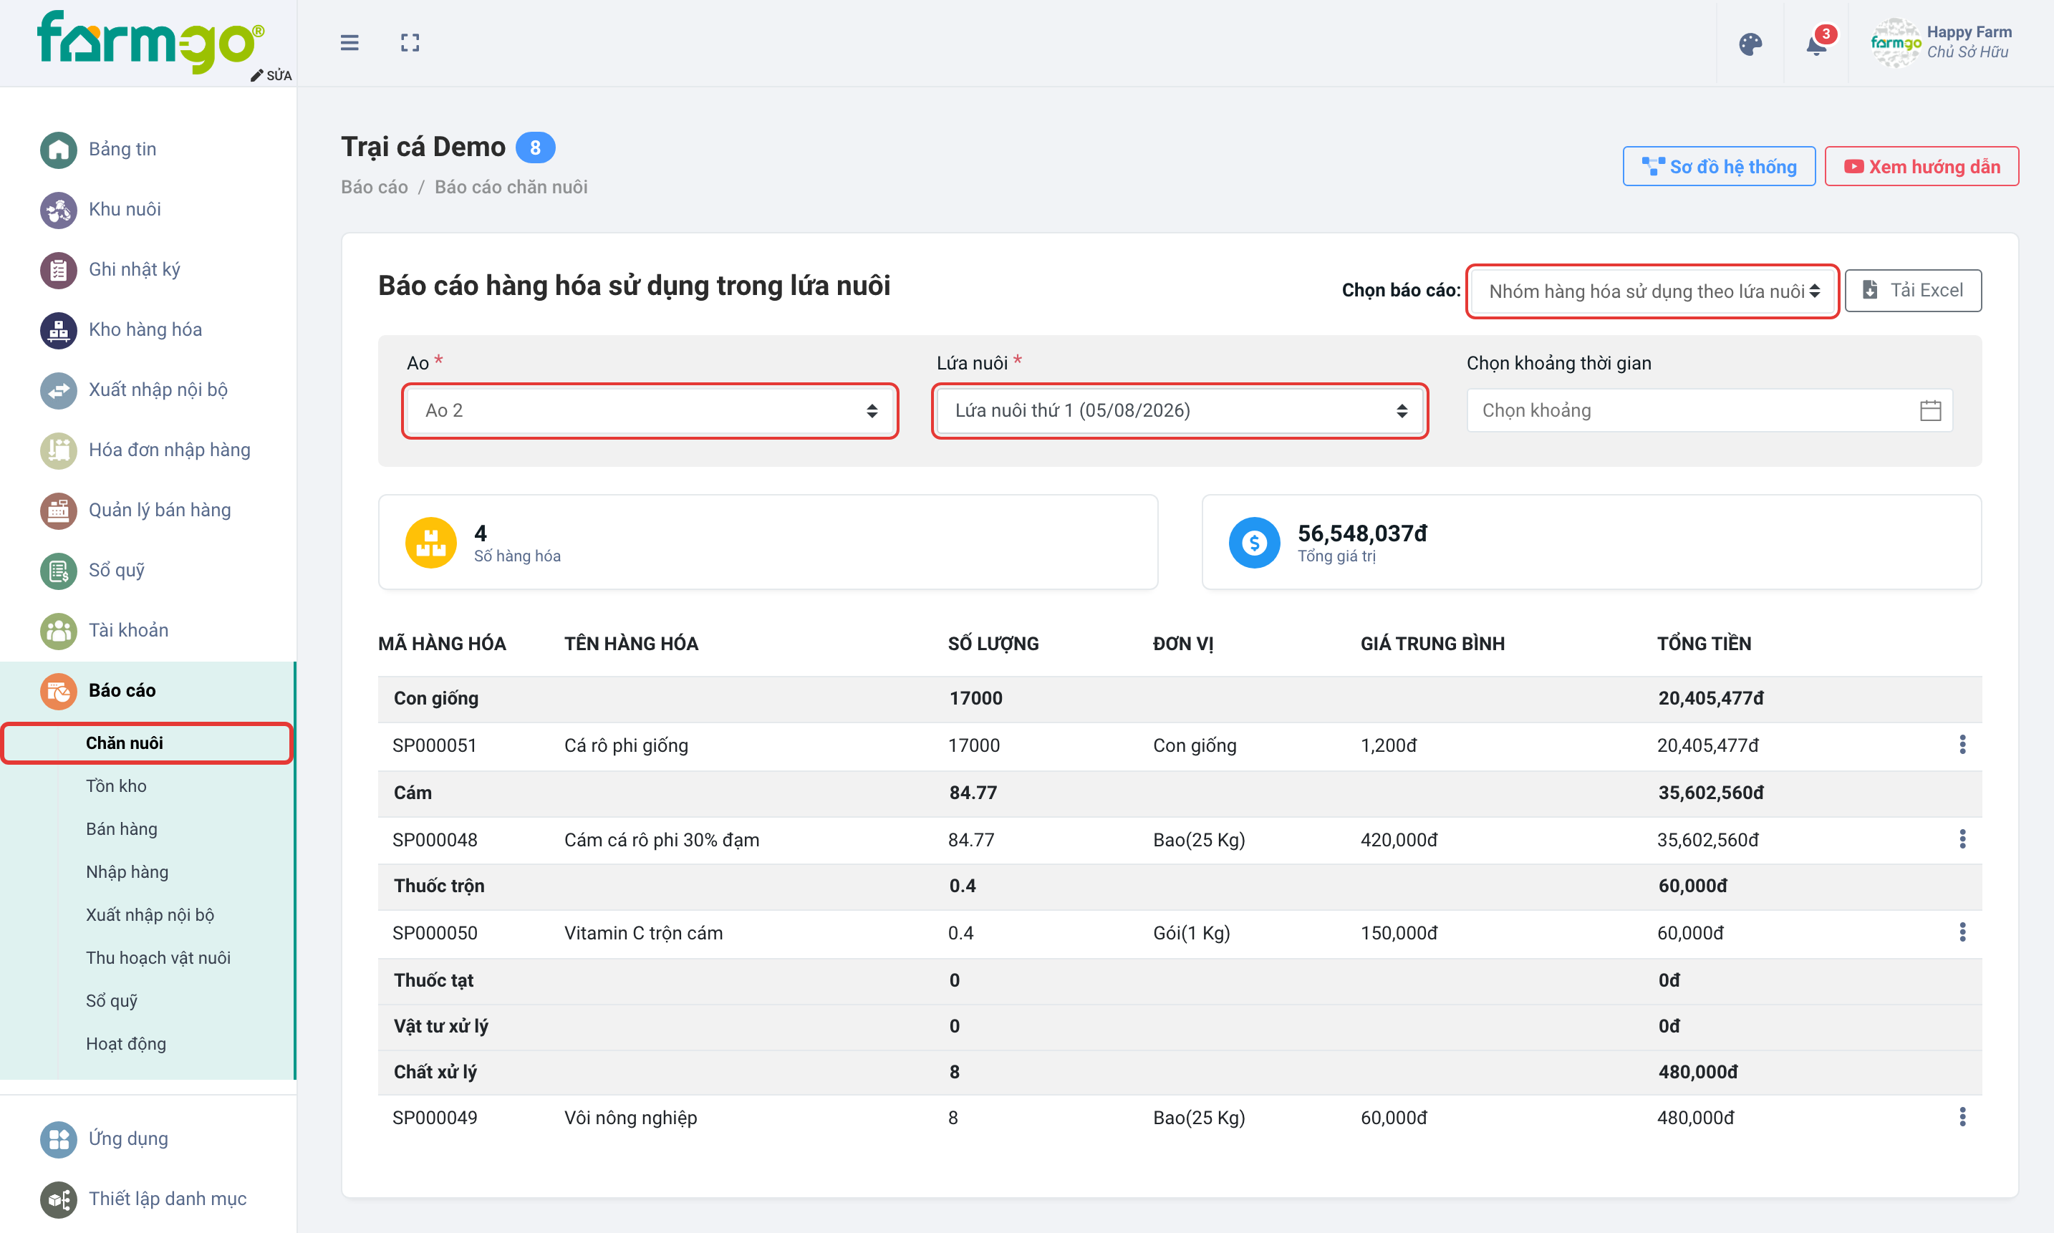Select Thu hoạch vật nuôi submenu
Image resolution: width=2054 pixels, height=1233 pixels.
[158, 958]
